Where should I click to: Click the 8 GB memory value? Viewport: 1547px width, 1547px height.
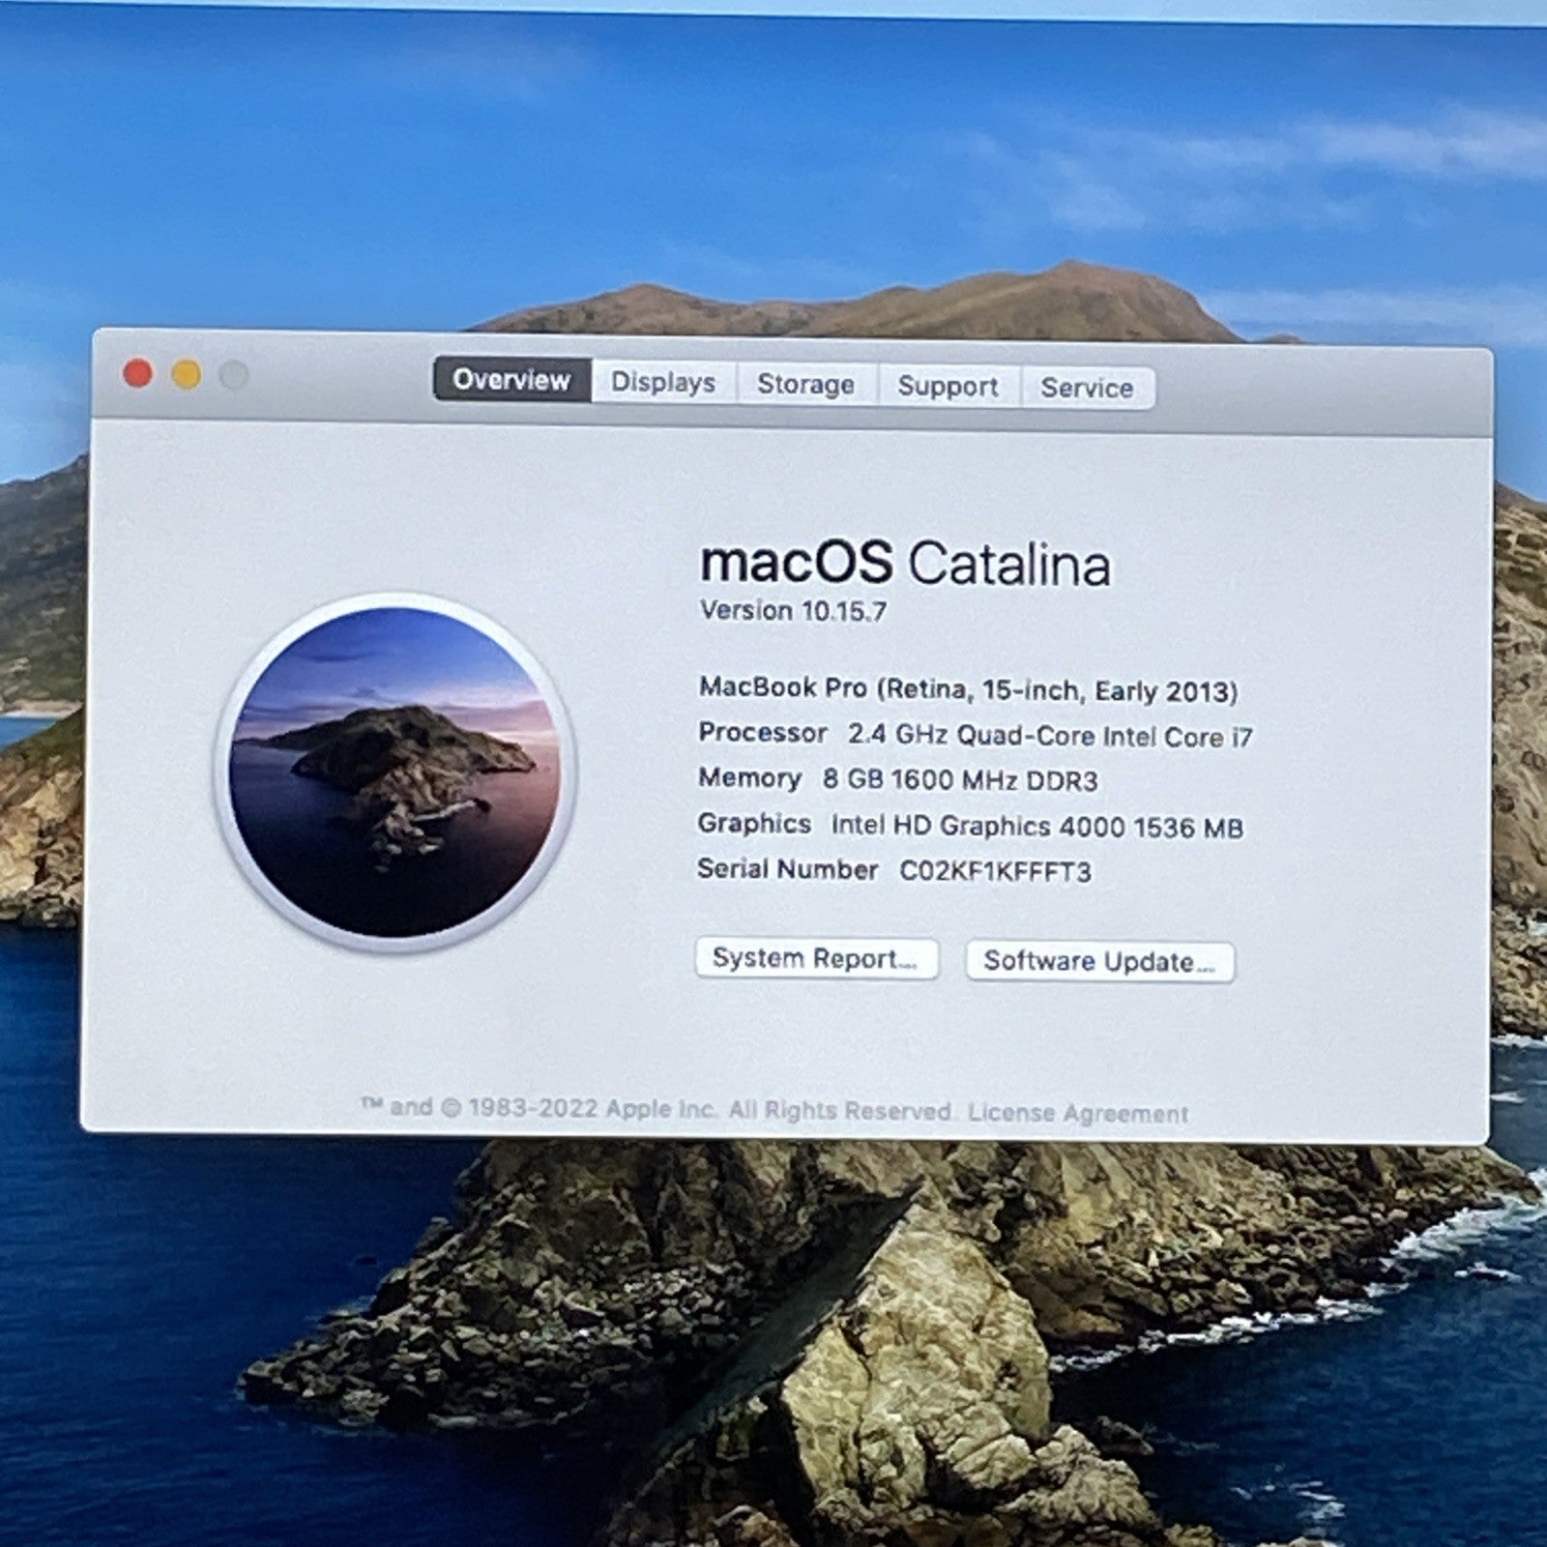(x=960, y=780)
